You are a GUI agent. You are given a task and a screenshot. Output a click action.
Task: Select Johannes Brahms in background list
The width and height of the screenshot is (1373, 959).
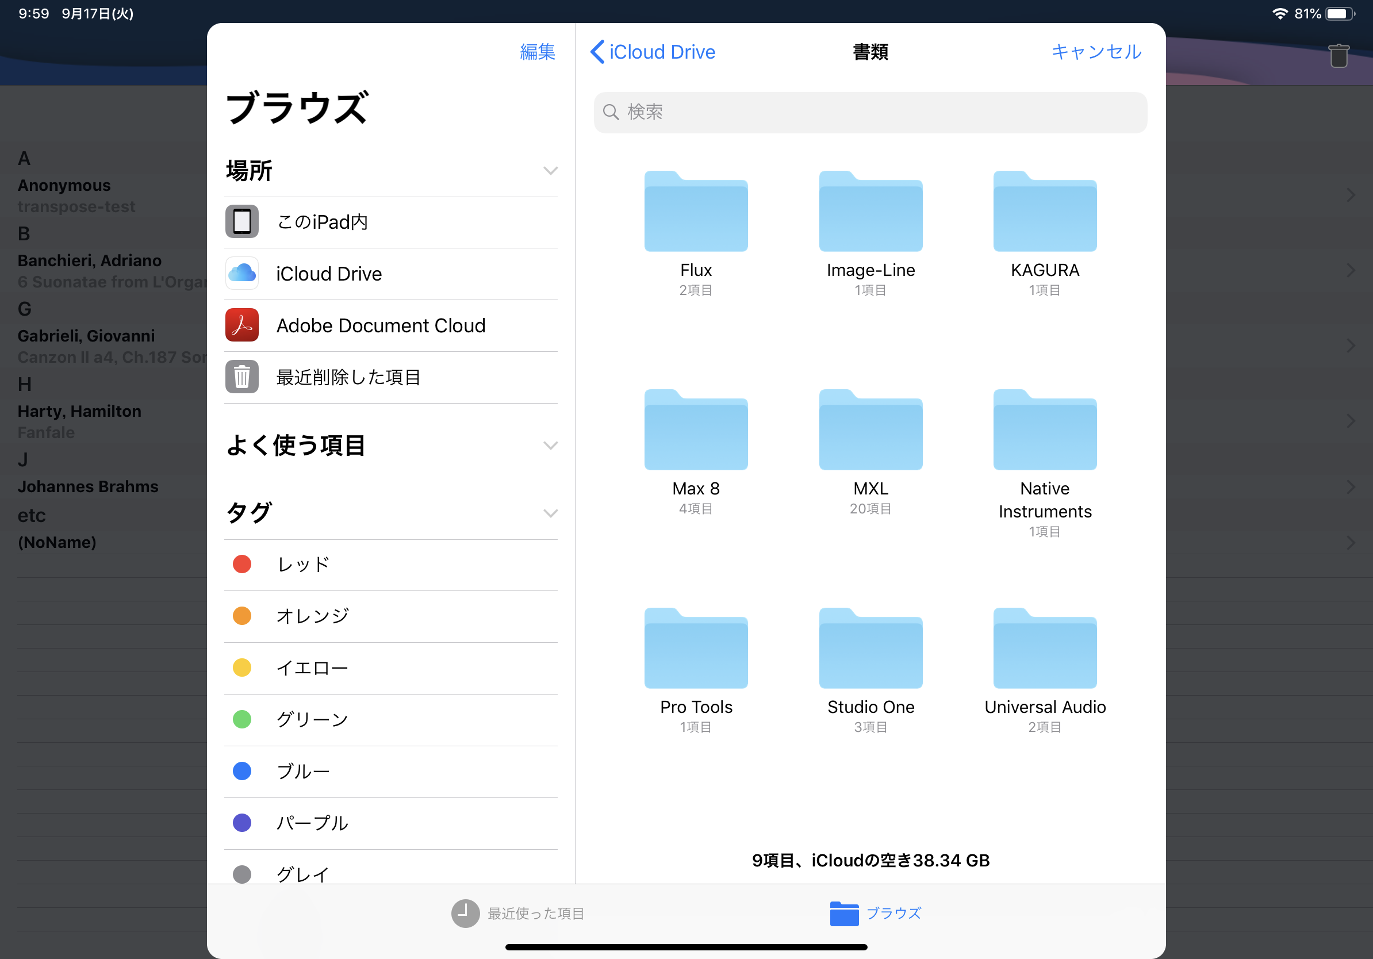tap(88, 486)
